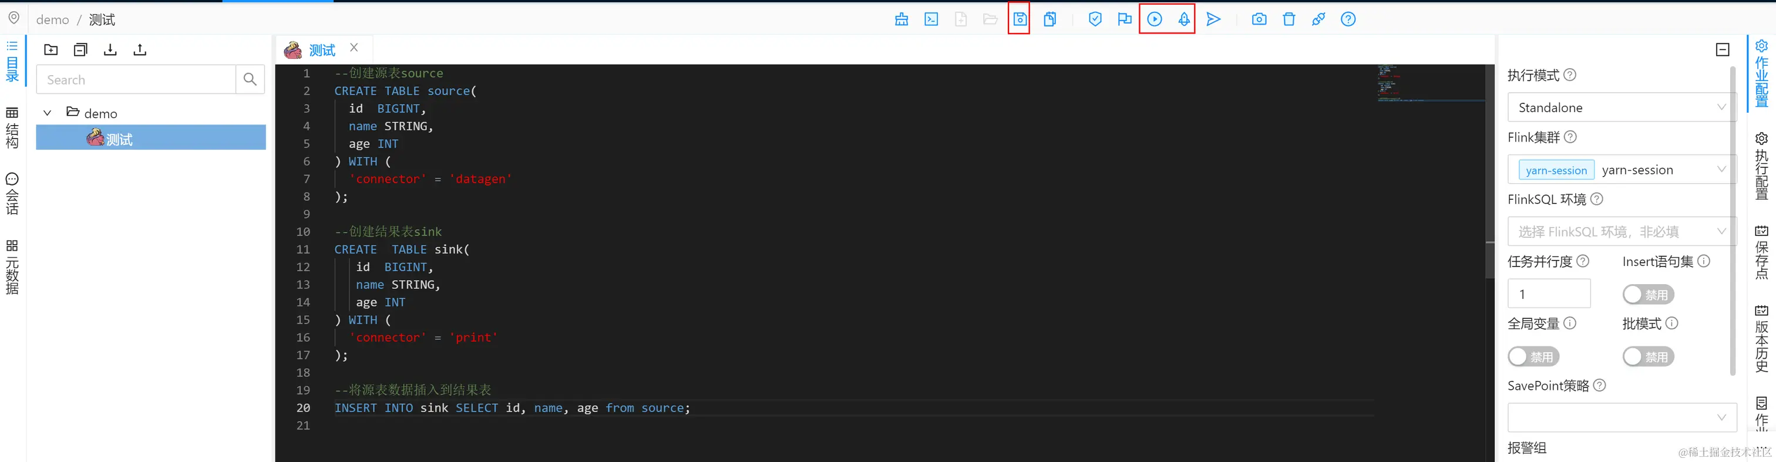Click demo in the breadcrumb
This screenshot has height=462, width=1776.
coord(52,19)
